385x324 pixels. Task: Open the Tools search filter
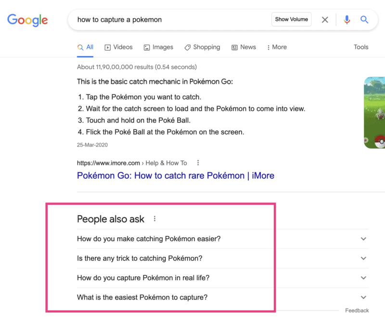click(361, 47)
